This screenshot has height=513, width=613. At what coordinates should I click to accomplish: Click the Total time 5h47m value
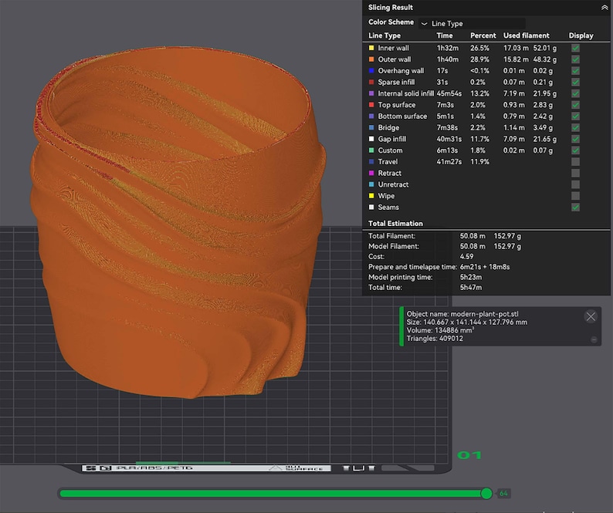471,288
